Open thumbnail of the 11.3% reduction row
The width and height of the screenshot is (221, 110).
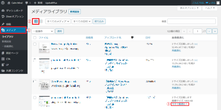click(x=44, y=85)
